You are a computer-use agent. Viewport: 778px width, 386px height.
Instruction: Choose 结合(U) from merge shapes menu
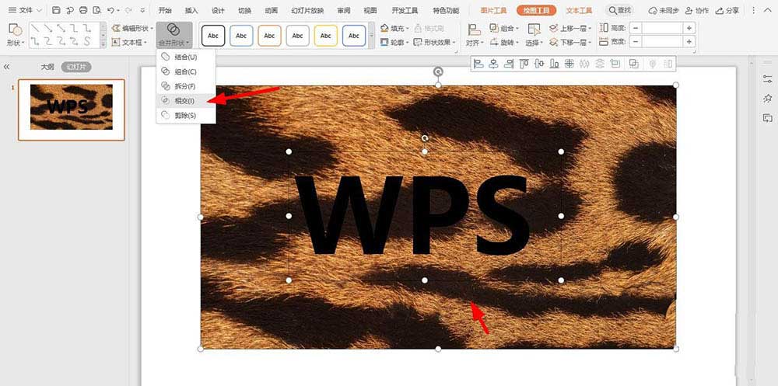tap(186, 57)
